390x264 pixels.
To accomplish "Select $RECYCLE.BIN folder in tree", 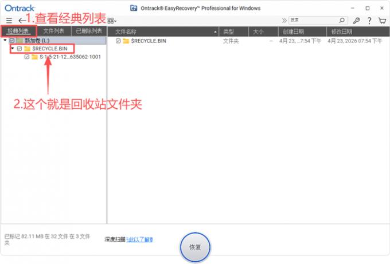I will point(50,49).
